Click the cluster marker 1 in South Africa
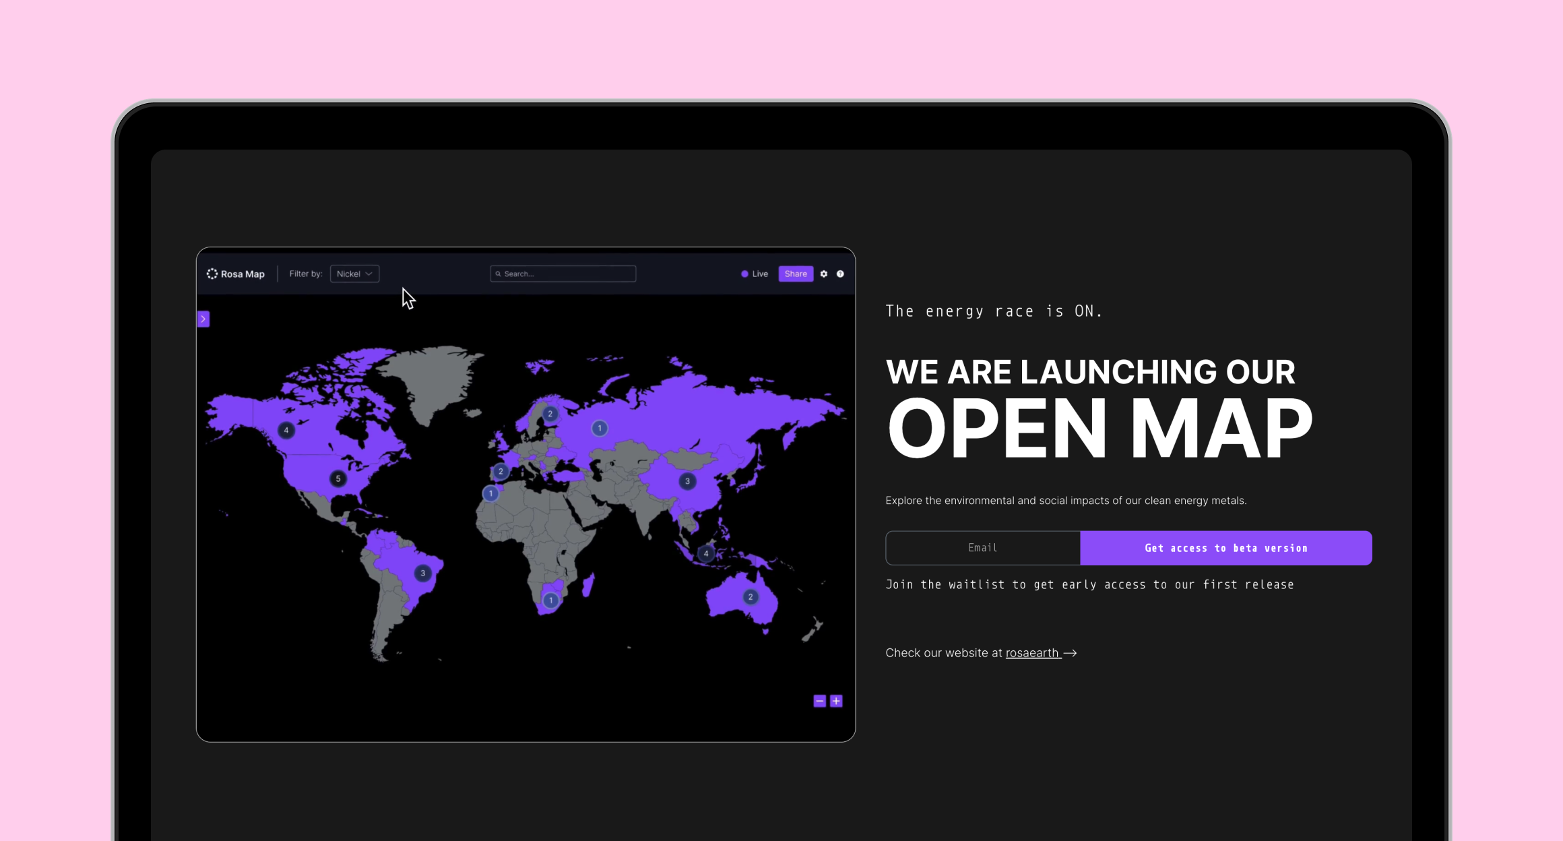This screenshot has height=841, width=1563. [550, 600]
